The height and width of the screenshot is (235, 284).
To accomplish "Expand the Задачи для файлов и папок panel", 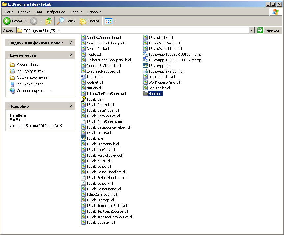I will point(71,43).
